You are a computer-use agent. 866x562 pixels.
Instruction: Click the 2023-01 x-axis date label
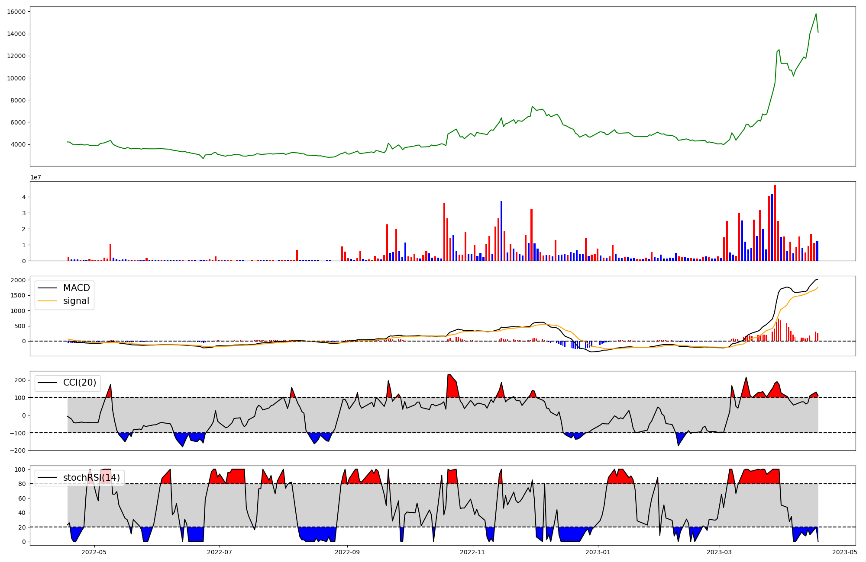tap(598, 552)
